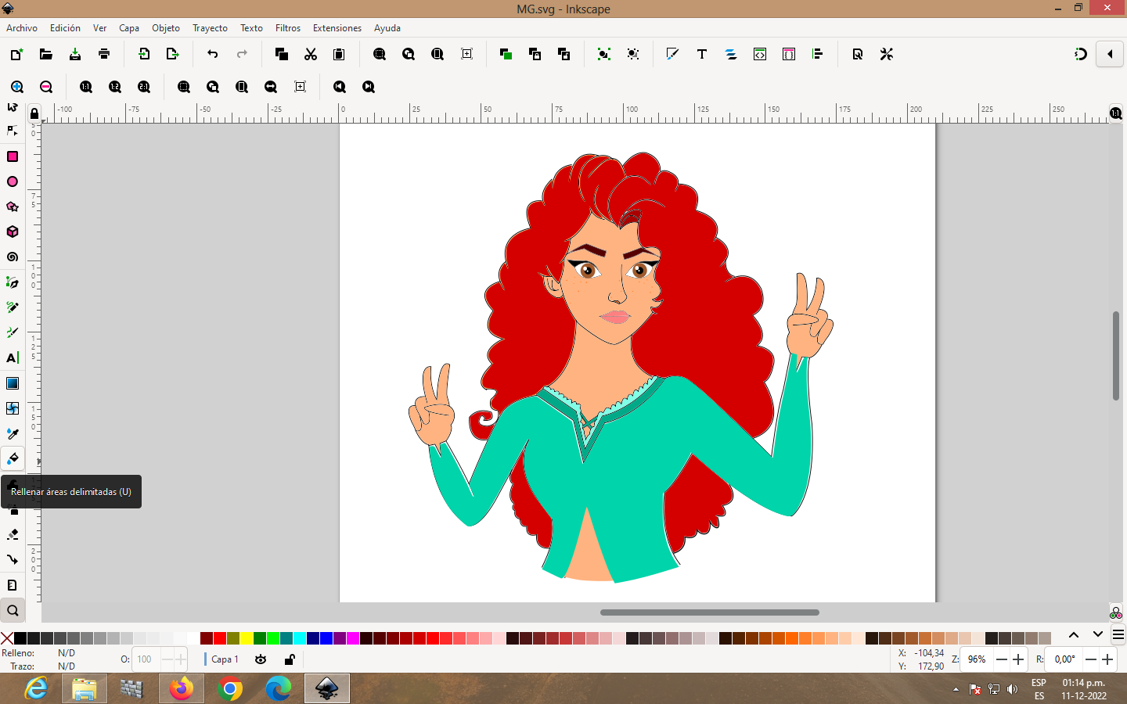Viewport: 1127px width, 704px height.
Task: Zoom in with blue plus magnifier
Action: [x=17, y=87]
